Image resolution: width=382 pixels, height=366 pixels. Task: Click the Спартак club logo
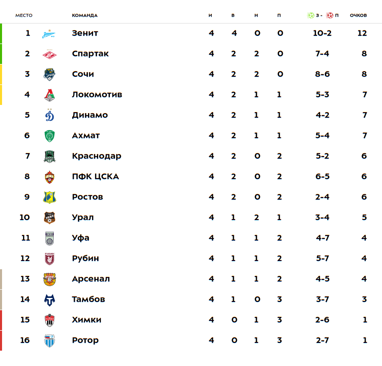pyautogui.click(x=50, y=54)
